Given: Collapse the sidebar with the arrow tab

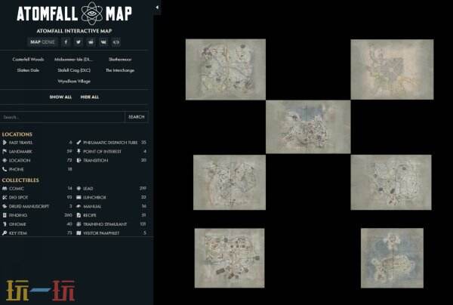Looking at the screenshot, I should coord(157,8).
